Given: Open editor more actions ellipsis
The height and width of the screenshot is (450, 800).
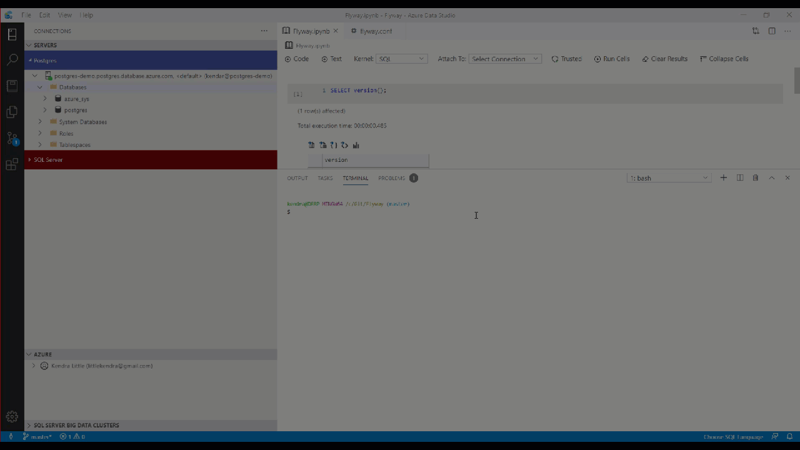Looking at the screenshot, I should (787, 31).
